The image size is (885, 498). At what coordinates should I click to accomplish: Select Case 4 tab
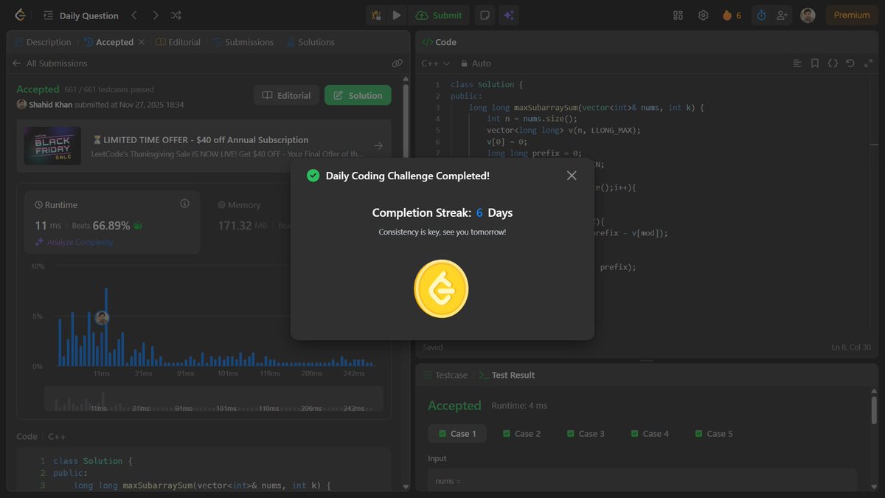[x=650, y=434]
